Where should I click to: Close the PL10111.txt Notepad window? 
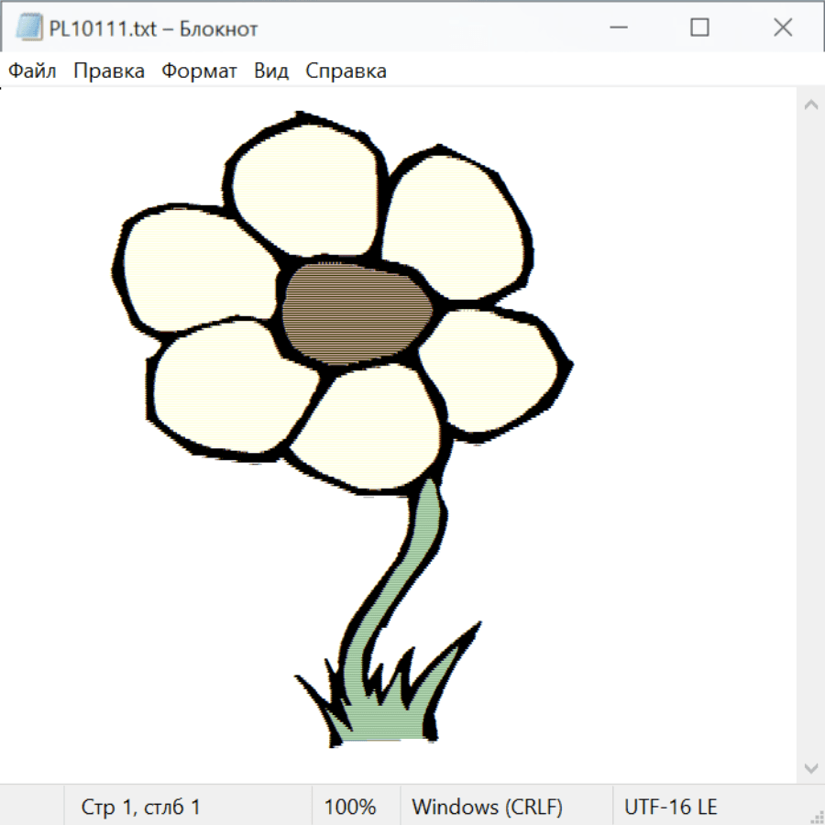(782, 28)
